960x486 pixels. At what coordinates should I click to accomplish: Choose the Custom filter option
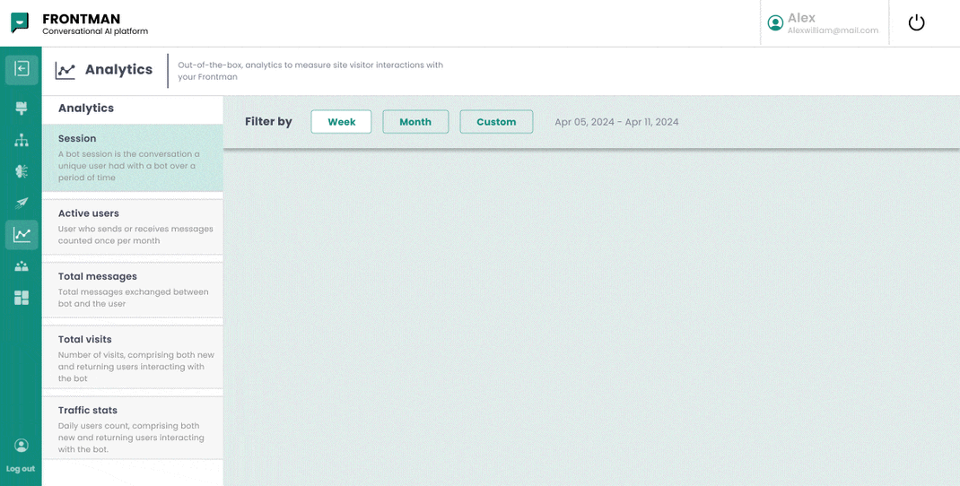coord(496,122)
